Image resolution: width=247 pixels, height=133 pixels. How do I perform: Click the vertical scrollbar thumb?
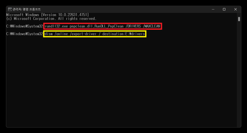click(x=239, y=19)
